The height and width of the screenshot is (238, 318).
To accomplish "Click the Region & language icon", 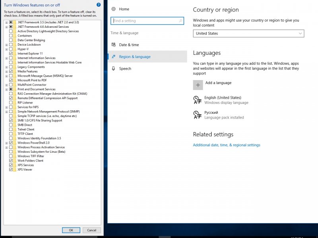I will pos(114,57).
